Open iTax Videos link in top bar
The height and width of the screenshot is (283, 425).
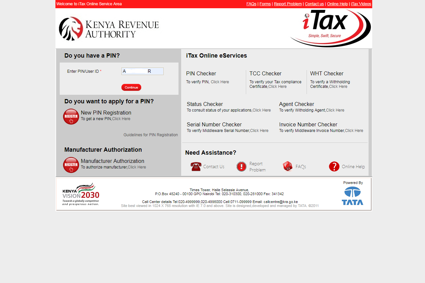coord(361,4)
